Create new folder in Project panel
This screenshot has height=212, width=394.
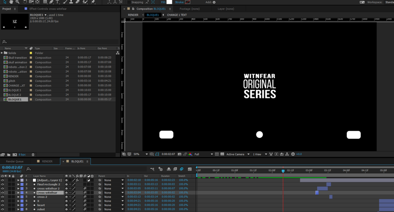(x=9, y=155)
